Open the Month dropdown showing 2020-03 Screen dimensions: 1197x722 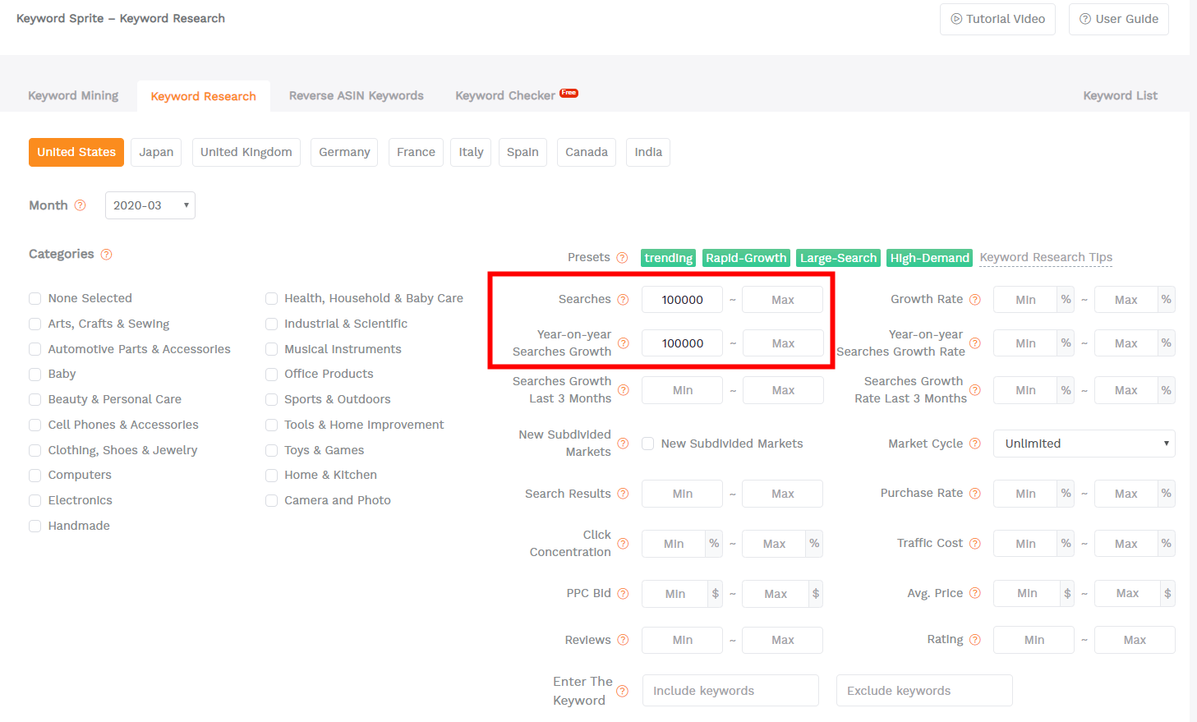pyautogui.click(x=150, y=205)
